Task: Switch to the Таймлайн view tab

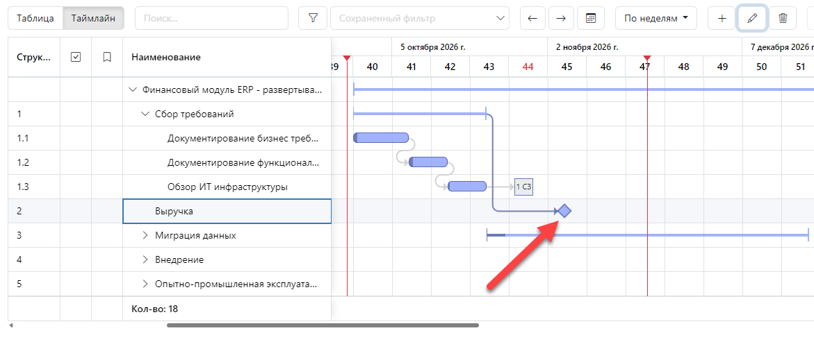Action: [x=93, y=18]
